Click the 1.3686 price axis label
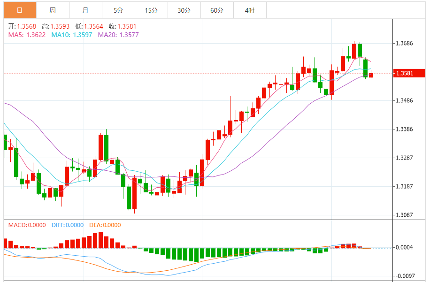 click(x=404, y=43)
